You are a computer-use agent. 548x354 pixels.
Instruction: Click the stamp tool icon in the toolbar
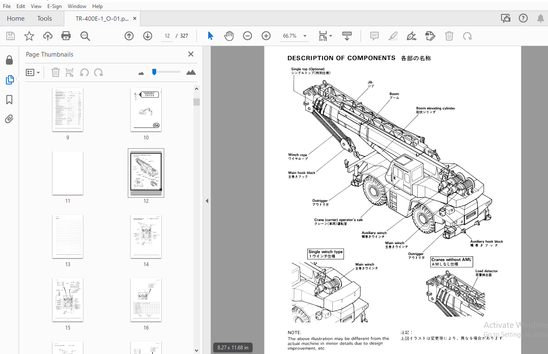pyautogui.click(x=430, y=36)
